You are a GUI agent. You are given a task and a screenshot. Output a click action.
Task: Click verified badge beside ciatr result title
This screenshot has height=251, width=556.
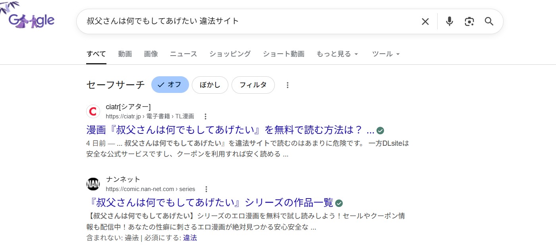tap(380, 130)
